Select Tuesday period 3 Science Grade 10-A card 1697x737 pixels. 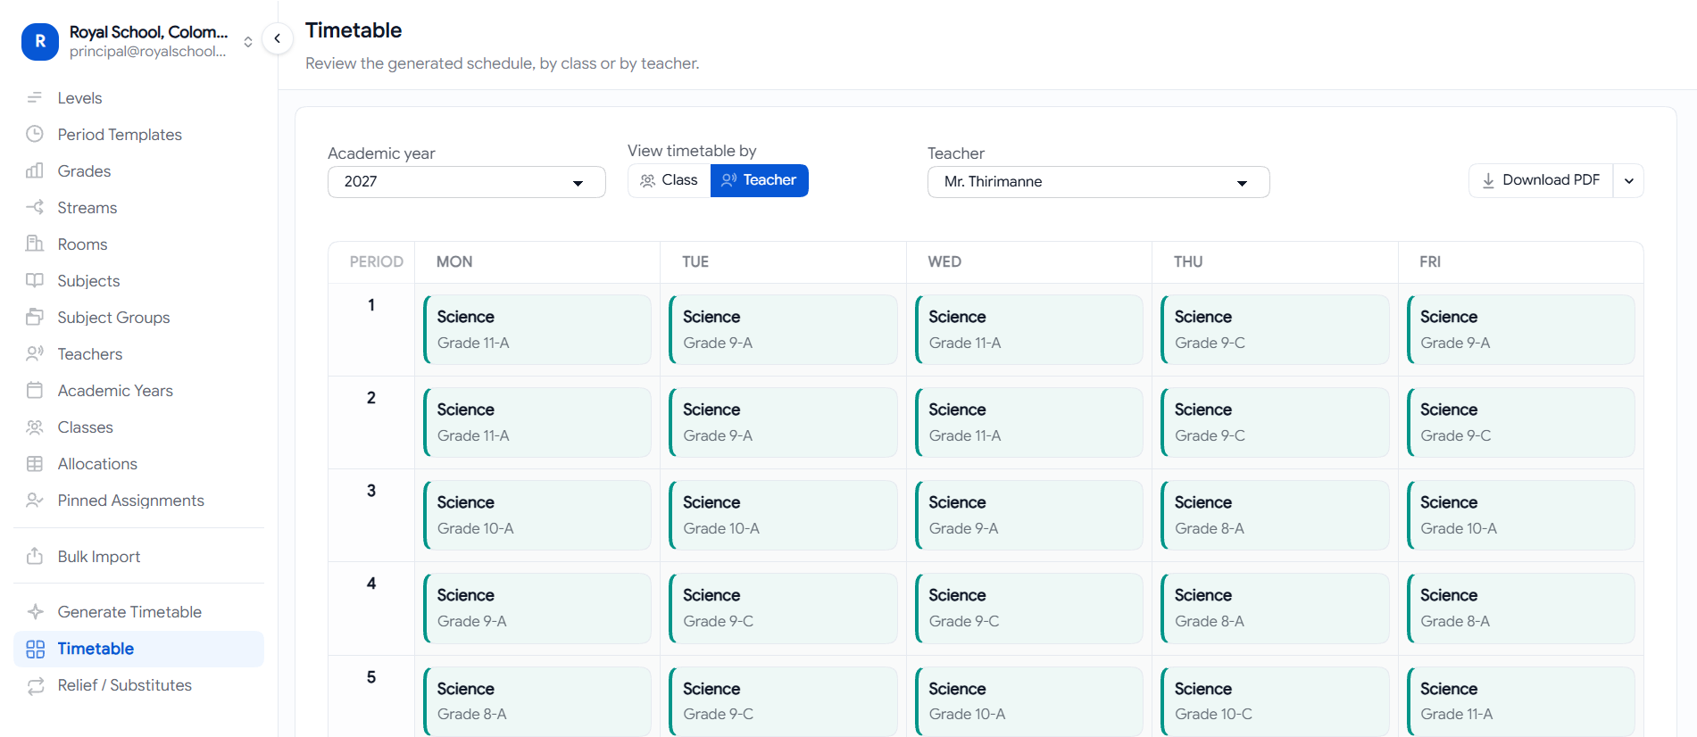[783, 515]
